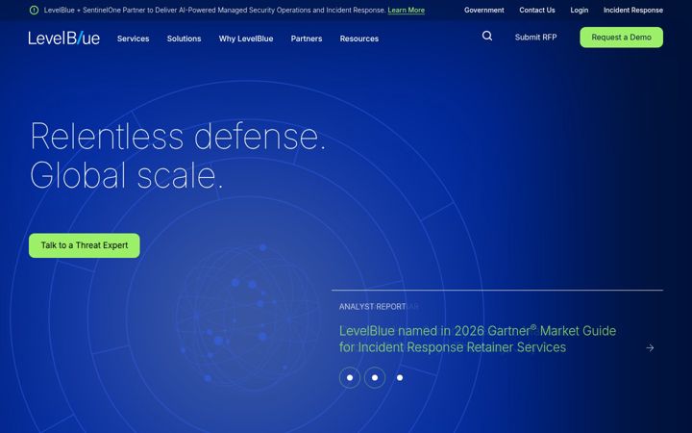This screenshot has height=433, width=692.
Task: Click Talk to a Threat Expert button
Action: [x=85, y=245]
